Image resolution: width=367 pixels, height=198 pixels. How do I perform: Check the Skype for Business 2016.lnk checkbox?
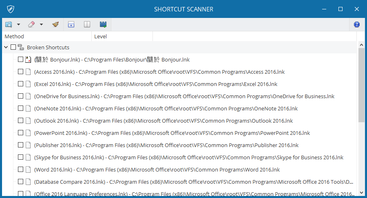point(21,157)
